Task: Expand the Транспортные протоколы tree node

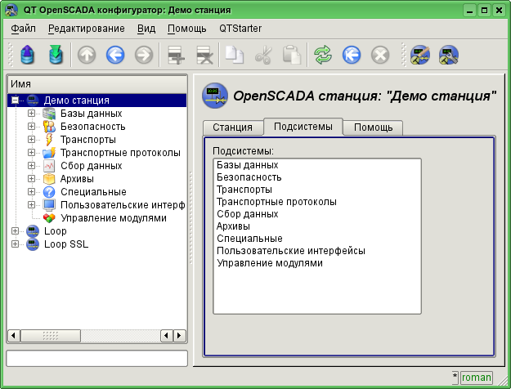Action: coord(31,152)
